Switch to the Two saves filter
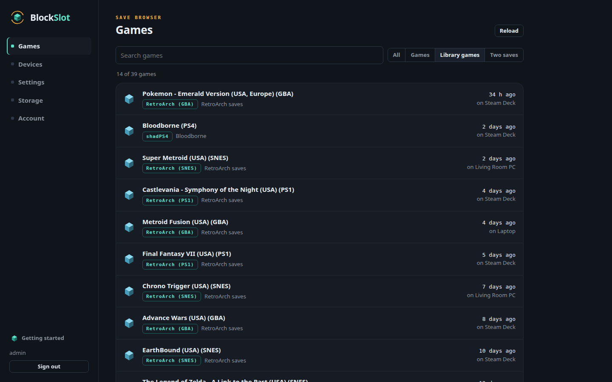Viewport: 612px width, 382px height. pyautogui.click(x=504, y=55)
